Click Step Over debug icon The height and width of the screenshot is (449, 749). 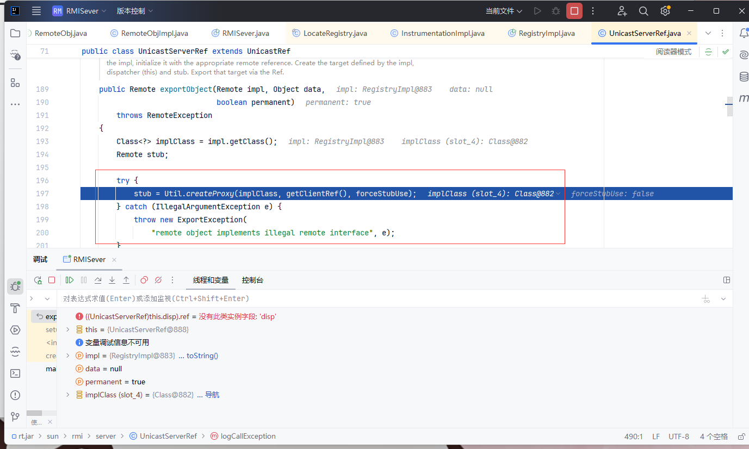(x=98, y=280)
